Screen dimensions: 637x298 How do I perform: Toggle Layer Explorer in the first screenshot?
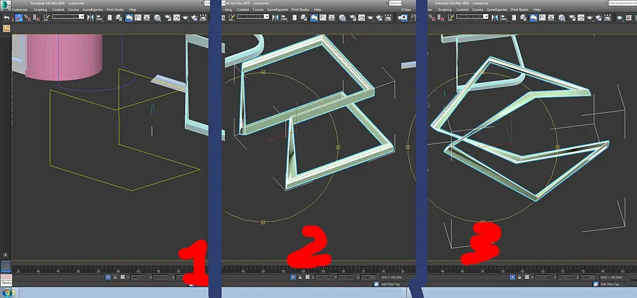(119, 17)
